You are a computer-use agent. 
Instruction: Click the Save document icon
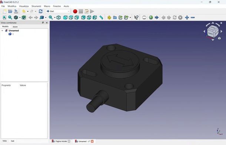click(16, 11)
